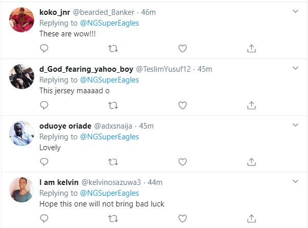
Task: Retweet the "Hope this one will not bring bad luck" tweet
Action: pyautogui.click(x=113, y=219)
